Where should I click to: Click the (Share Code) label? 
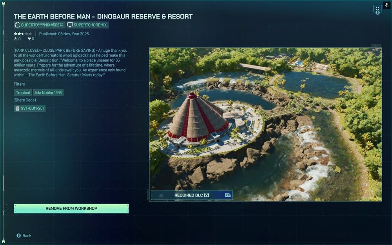[x=25, y=100]
